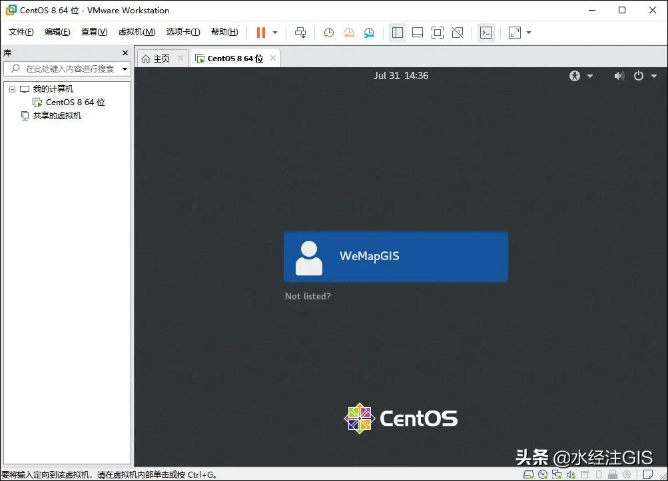Image resolution: width=668 pixels, height=481 pixels.
Task: Toggle the library panel visibility
Action: coord(397,32)
